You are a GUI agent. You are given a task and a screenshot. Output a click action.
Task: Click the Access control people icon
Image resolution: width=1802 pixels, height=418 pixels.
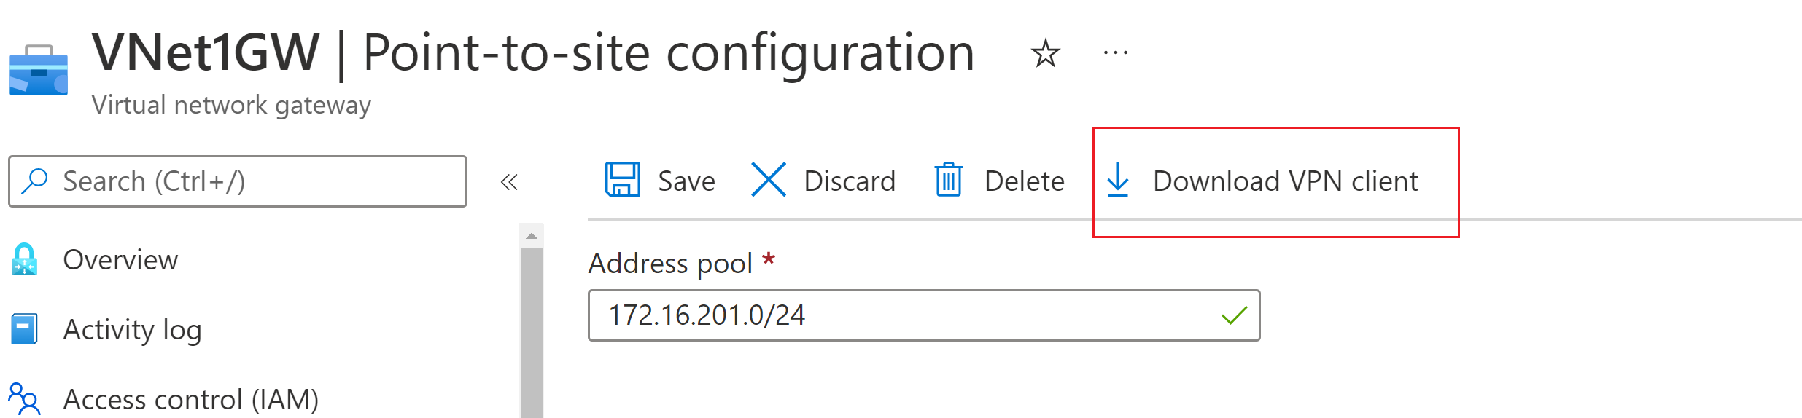[x=24, y=399]
